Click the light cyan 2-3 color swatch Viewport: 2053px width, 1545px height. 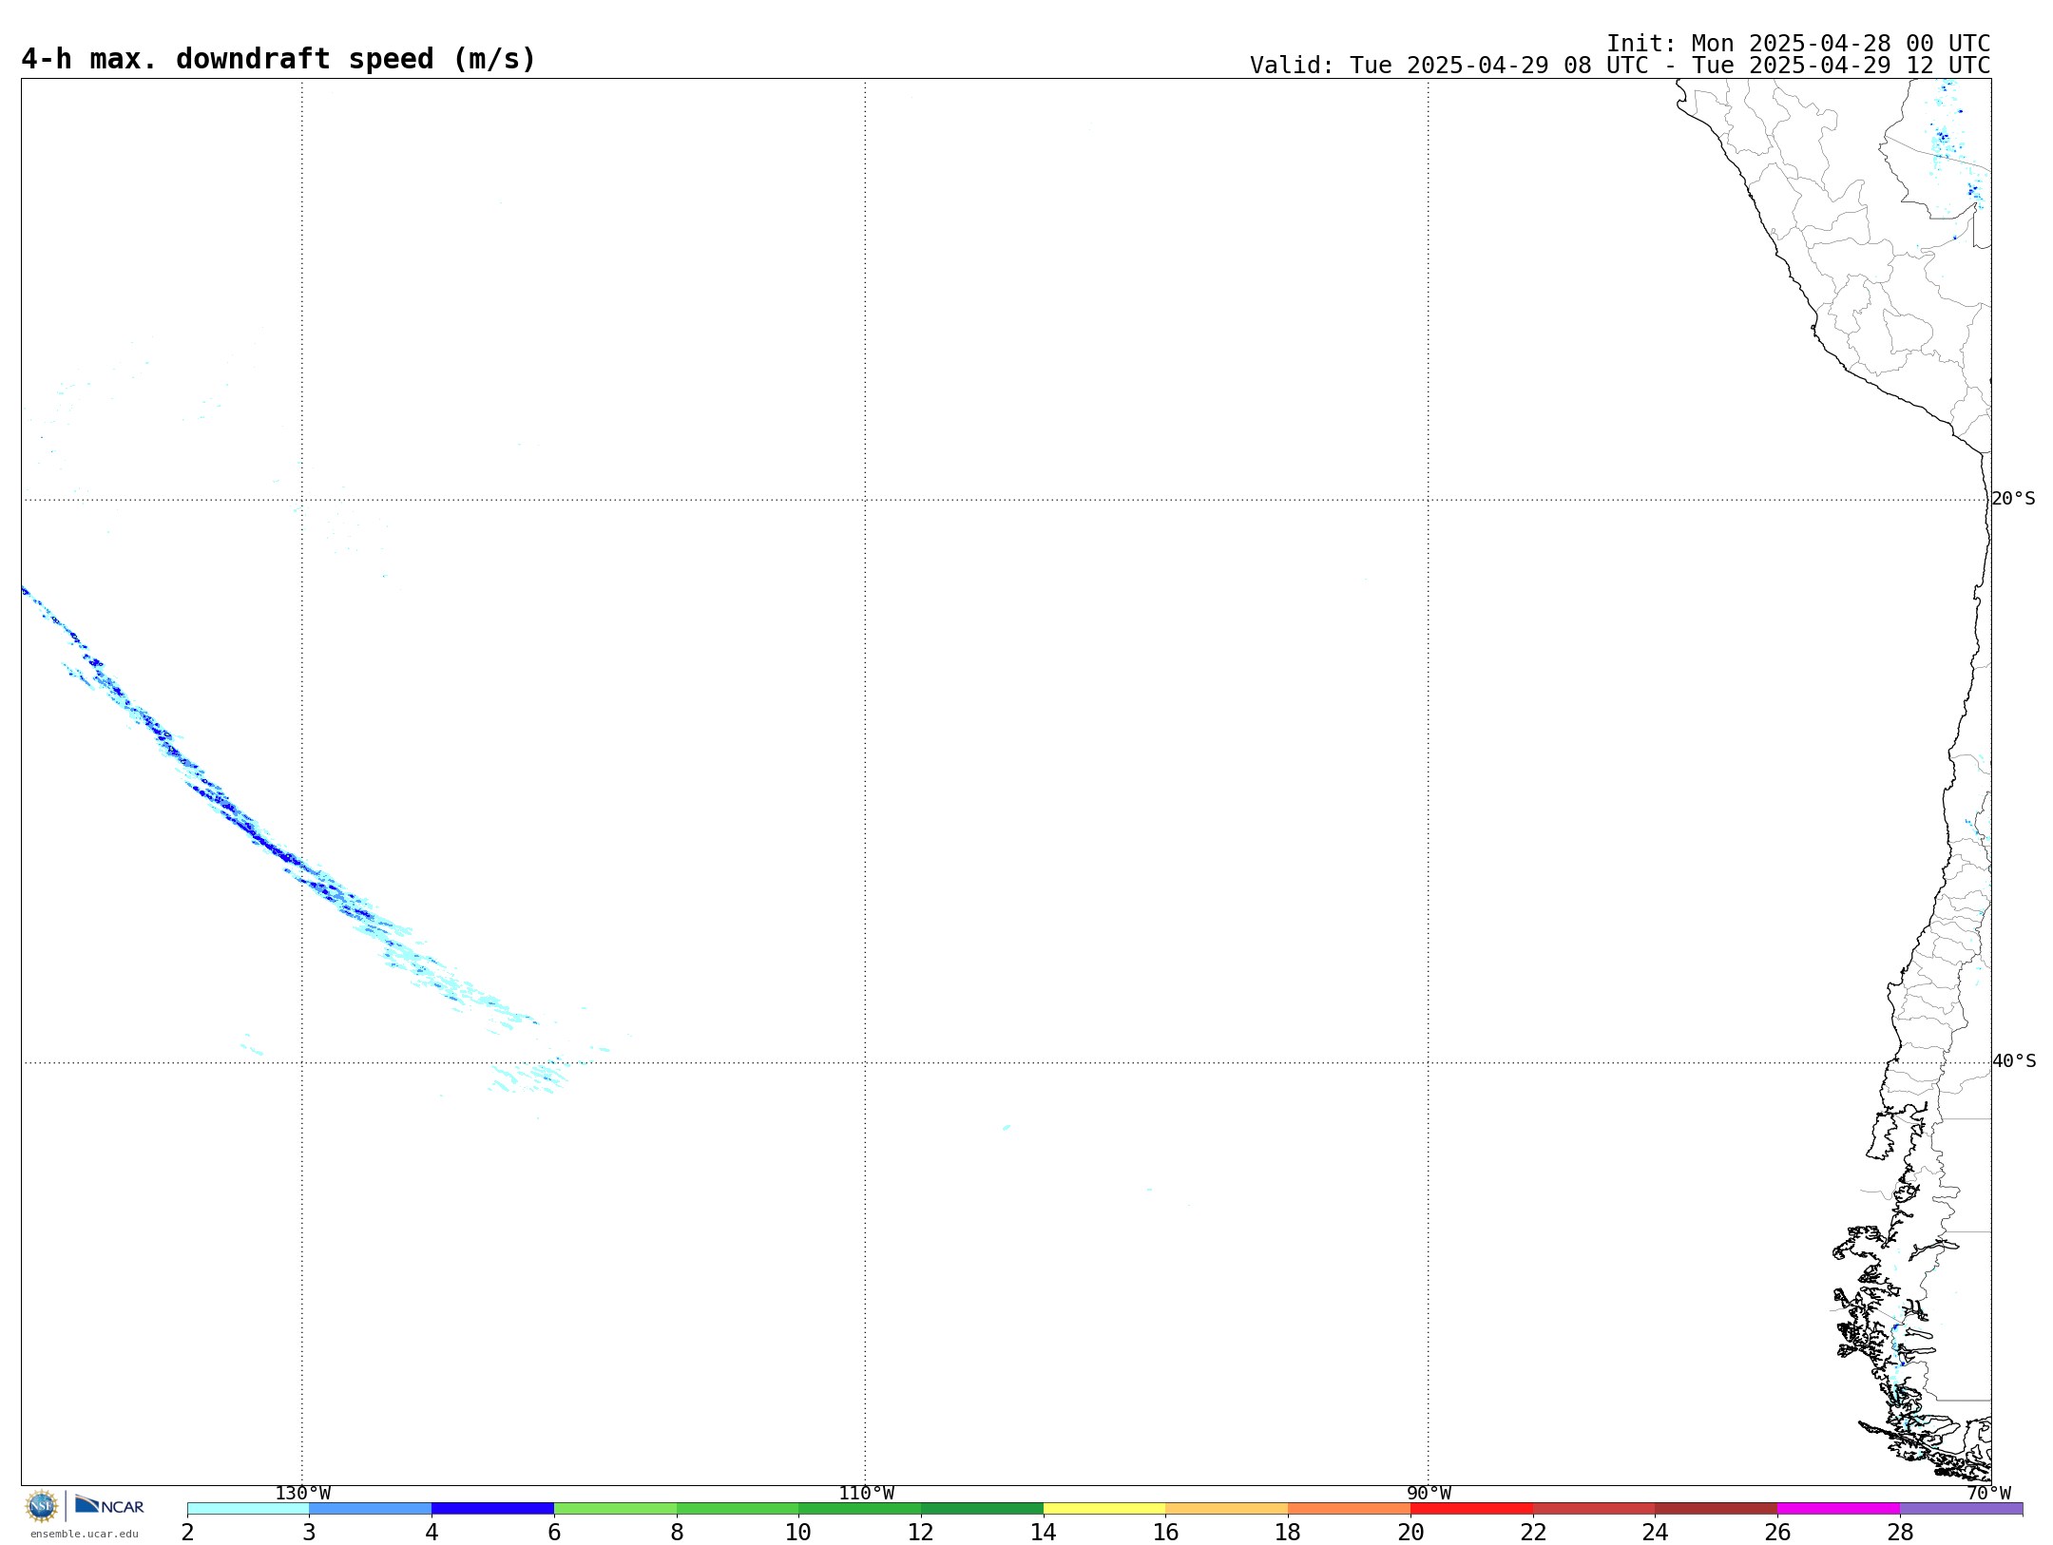248,1509
